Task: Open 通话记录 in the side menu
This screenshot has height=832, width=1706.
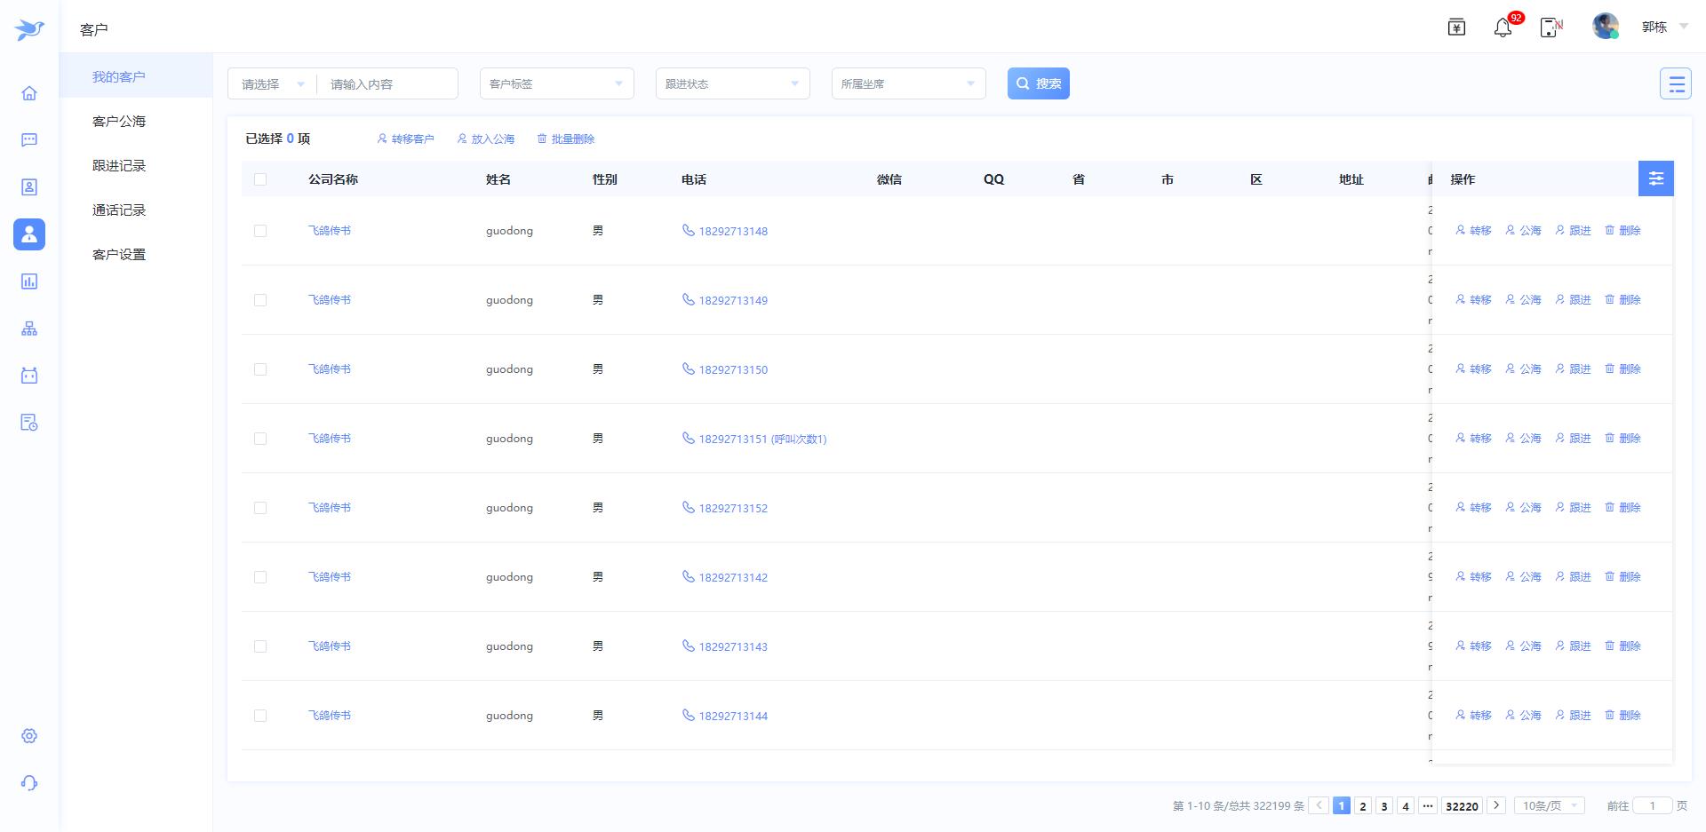Action: coord(119,210)
